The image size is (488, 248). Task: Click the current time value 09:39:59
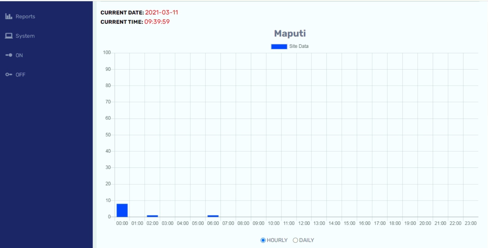coord(157,22)
